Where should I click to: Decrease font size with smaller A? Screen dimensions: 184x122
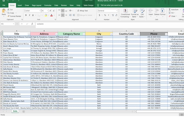(x=54, y=11)
